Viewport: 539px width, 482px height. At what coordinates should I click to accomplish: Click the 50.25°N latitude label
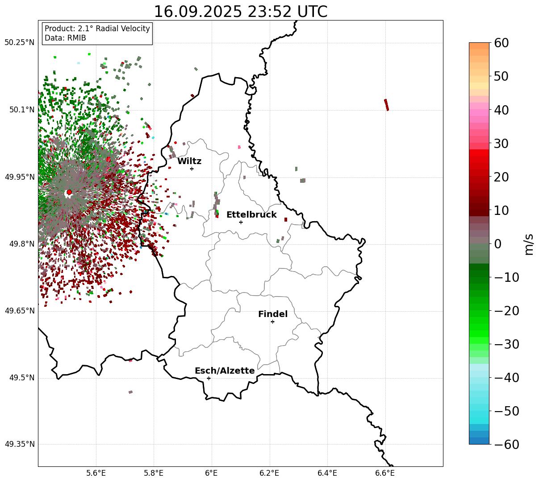(x=19, y=43)
